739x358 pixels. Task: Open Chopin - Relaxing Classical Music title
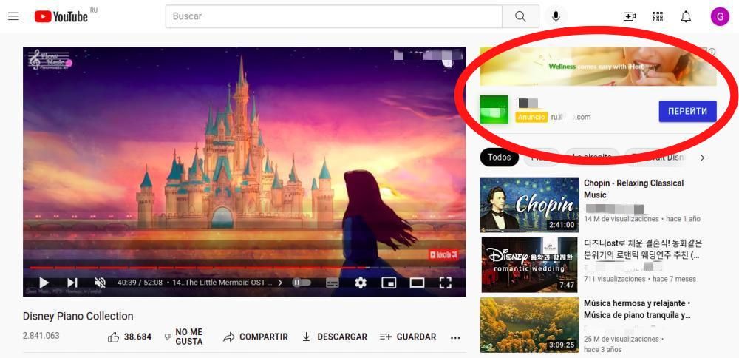(x=633, y=189)
